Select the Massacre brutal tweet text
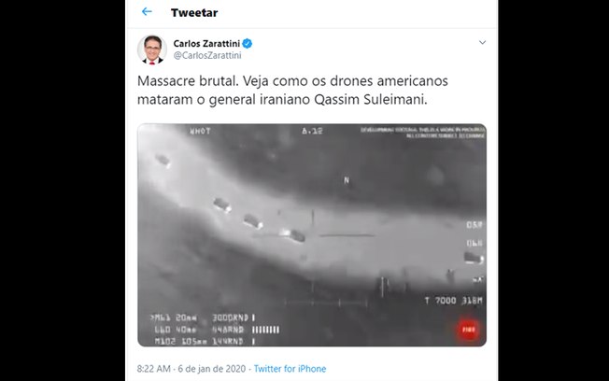 coord(292,90)
